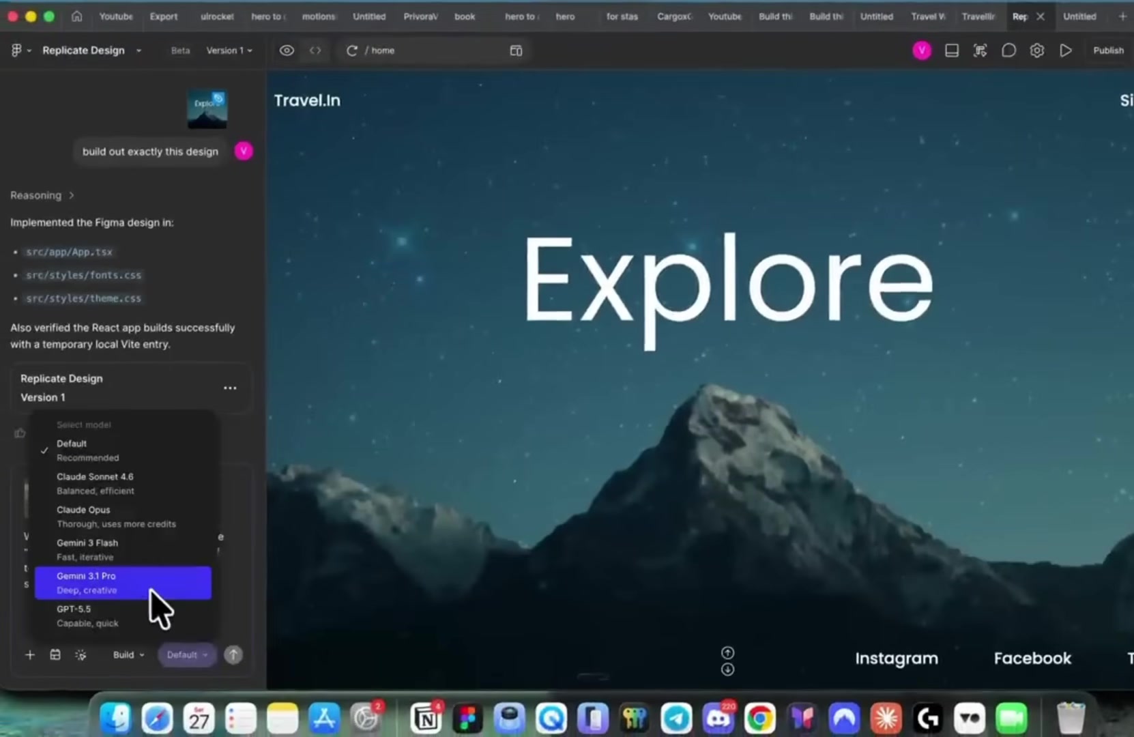The width and height of the screenshot is (1134, 737).
Task: Activate the point-and-edit select tool
Action: 980,50
